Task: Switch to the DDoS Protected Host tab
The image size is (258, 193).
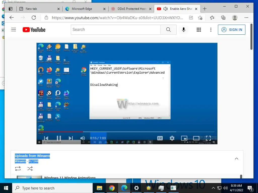Action: 131,9
